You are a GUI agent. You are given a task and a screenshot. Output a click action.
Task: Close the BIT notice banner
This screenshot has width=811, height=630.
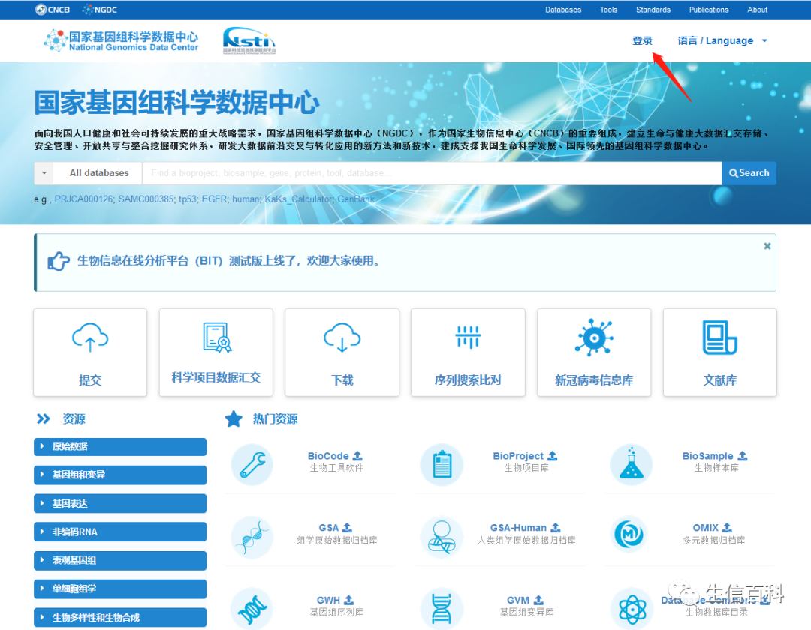pyautogui.click(x=767, y=246)
